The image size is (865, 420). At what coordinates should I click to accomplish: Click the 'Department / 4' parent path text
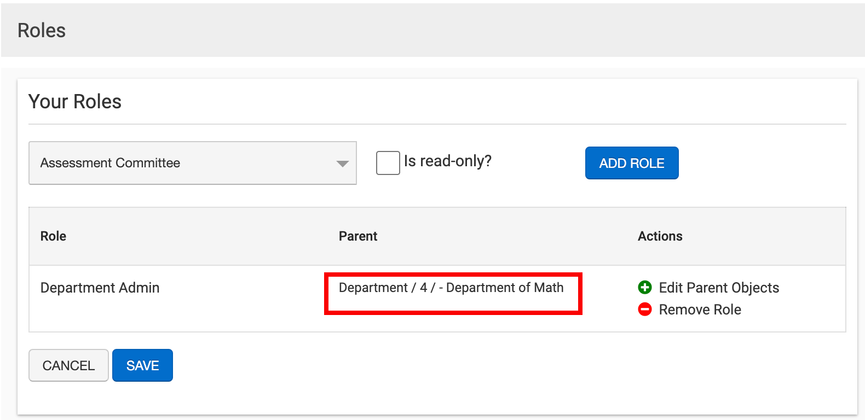tap(382, 288)
